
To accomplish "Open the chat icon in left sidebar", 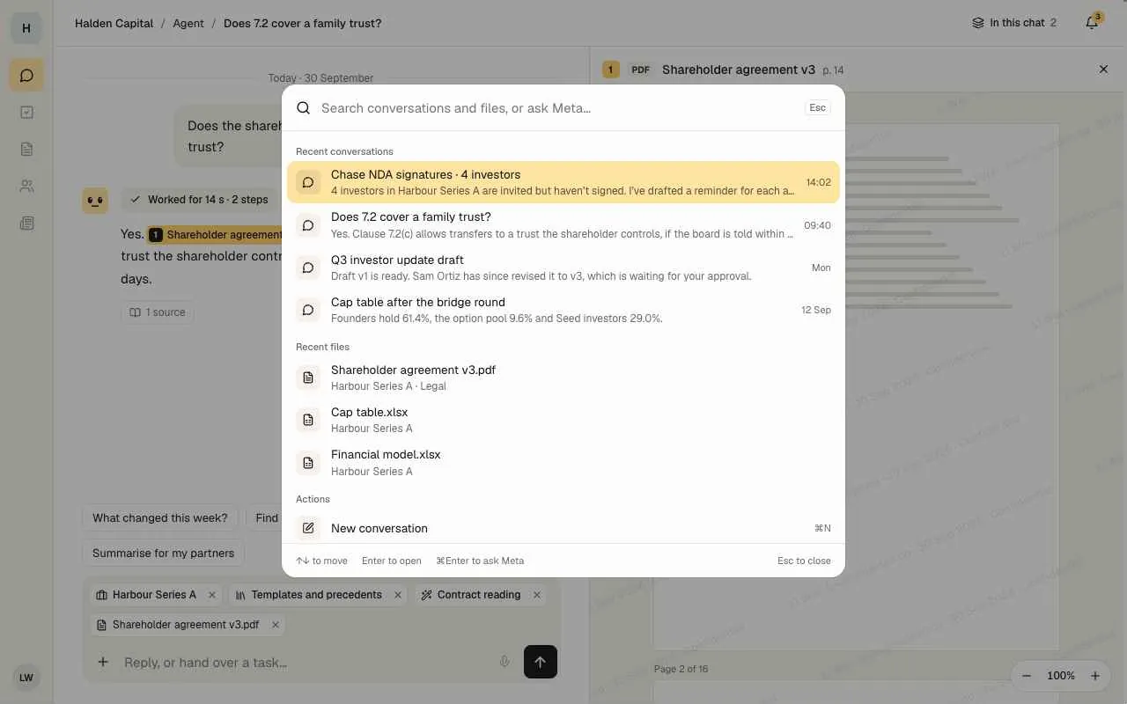I will [26, 76].
